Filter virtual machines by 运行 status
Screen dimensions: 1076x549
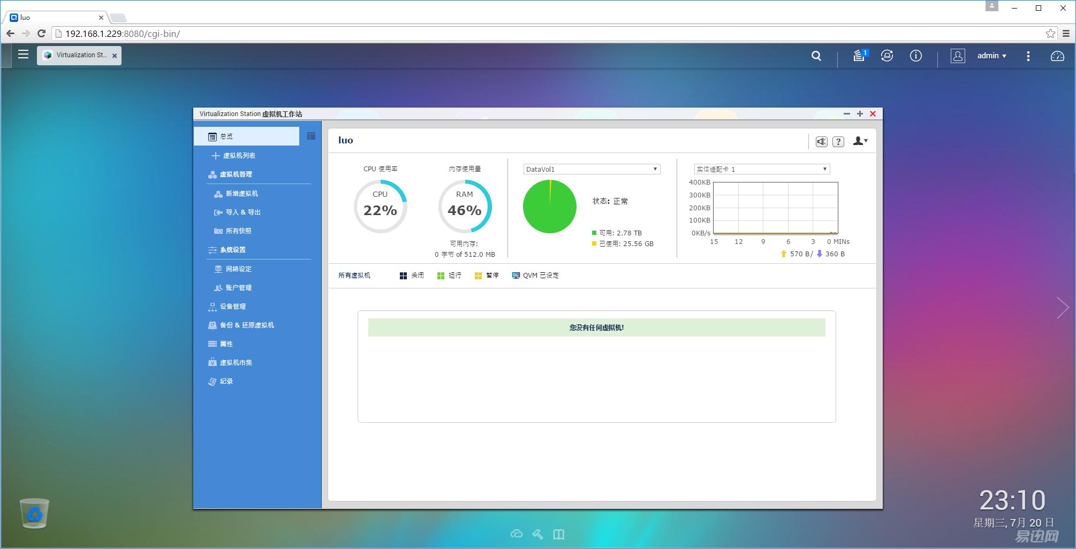449,276
